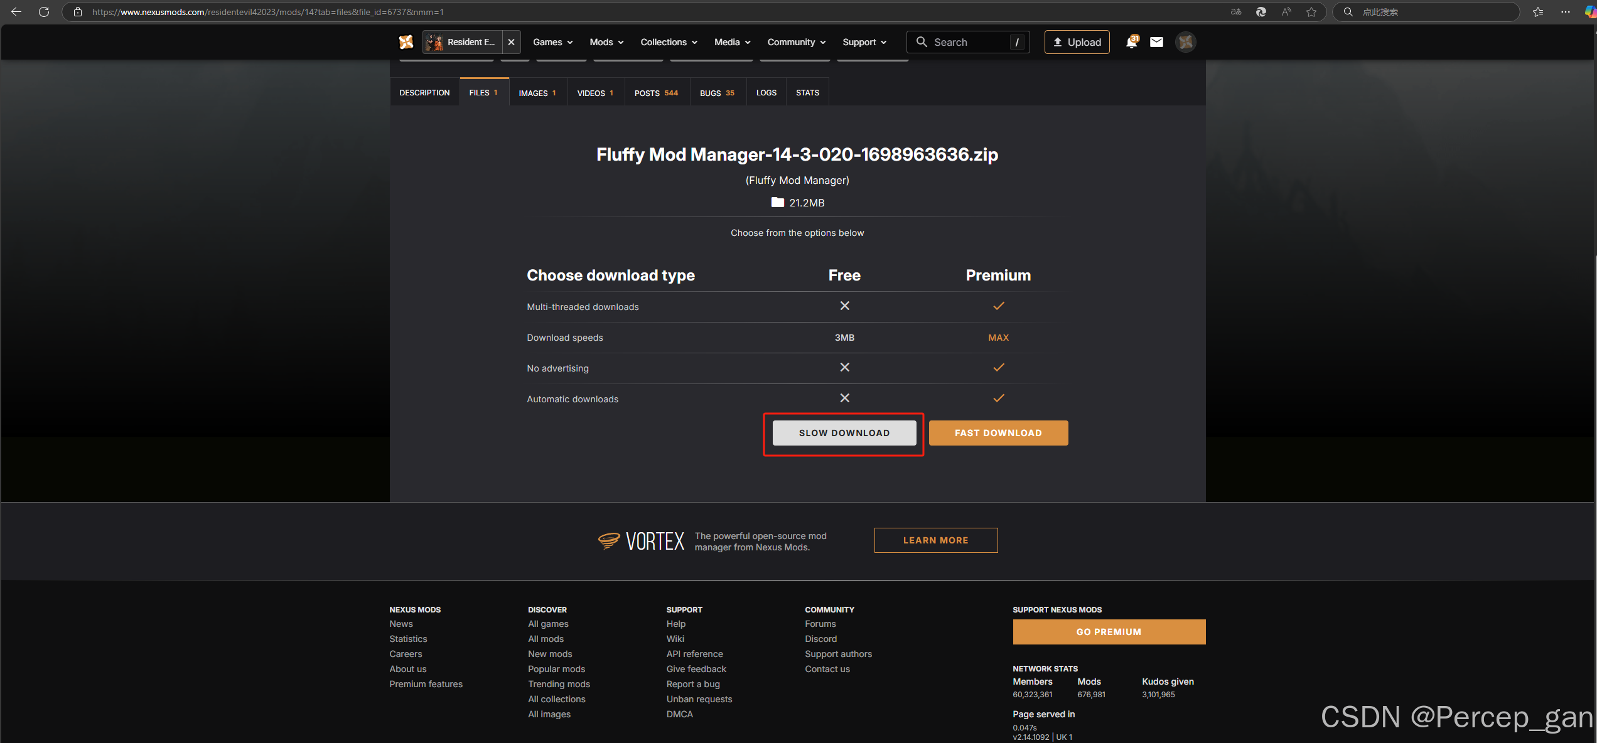Switch to the Posts tab
This screenshot has height=743, width=1597.
(x=656, y=93)
